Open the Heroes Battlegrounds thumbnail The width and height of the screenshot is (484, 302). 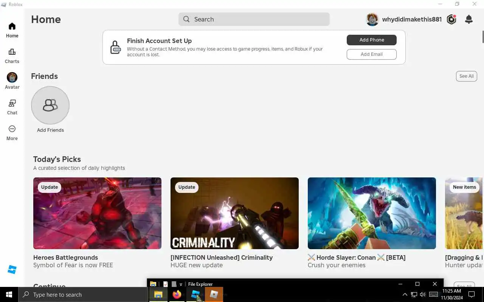[x=97, y=213]
